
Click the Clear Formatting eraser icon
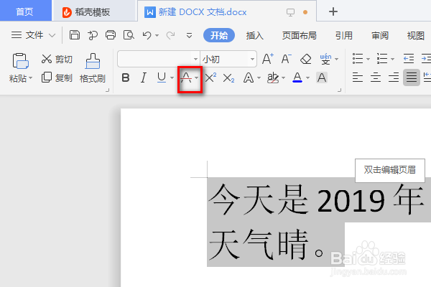tap(306, 59)
